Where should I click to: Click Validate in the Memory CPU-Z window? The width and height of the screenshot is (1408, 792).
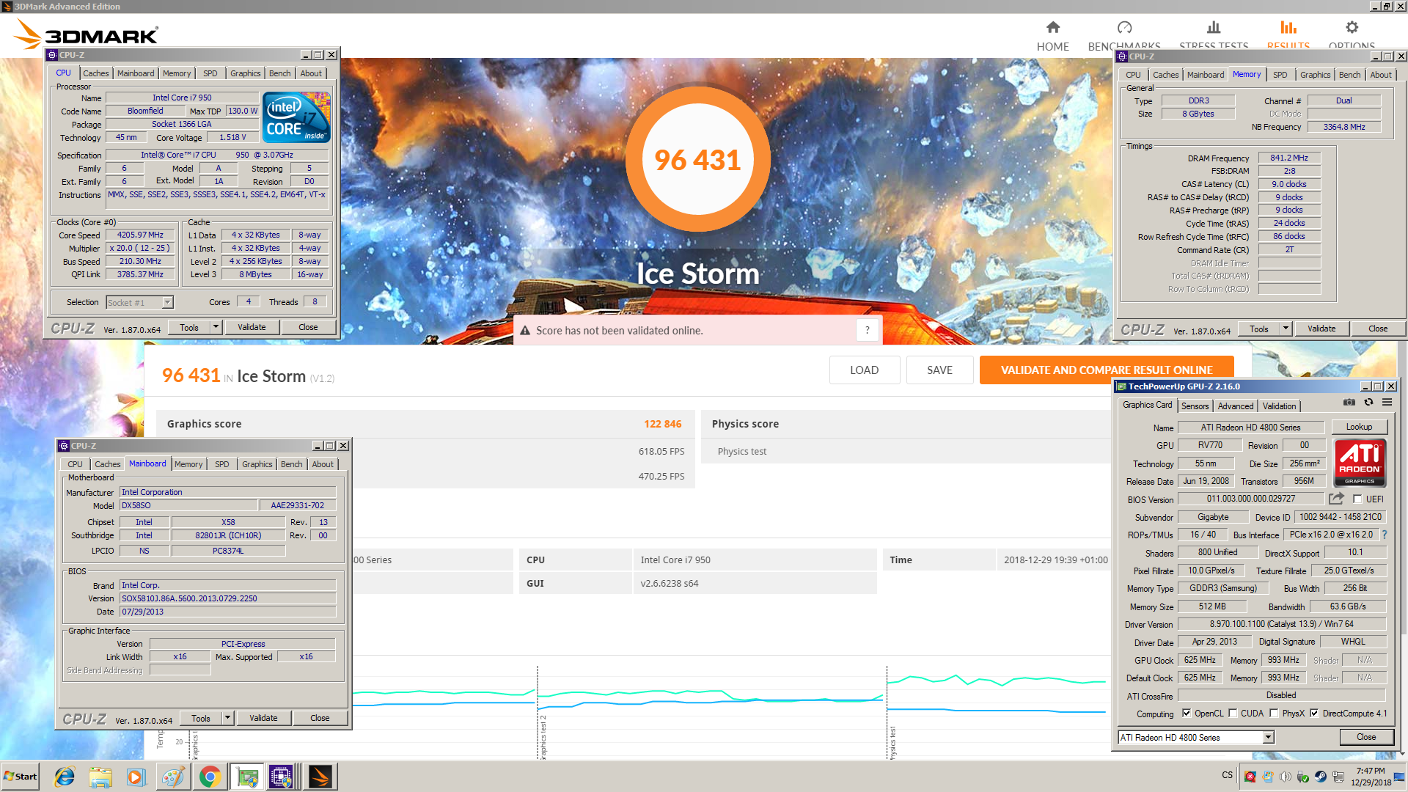[1321, 329]
